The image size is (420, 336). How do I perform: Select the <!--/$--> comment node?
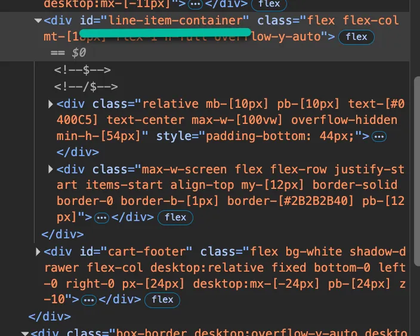86,87
